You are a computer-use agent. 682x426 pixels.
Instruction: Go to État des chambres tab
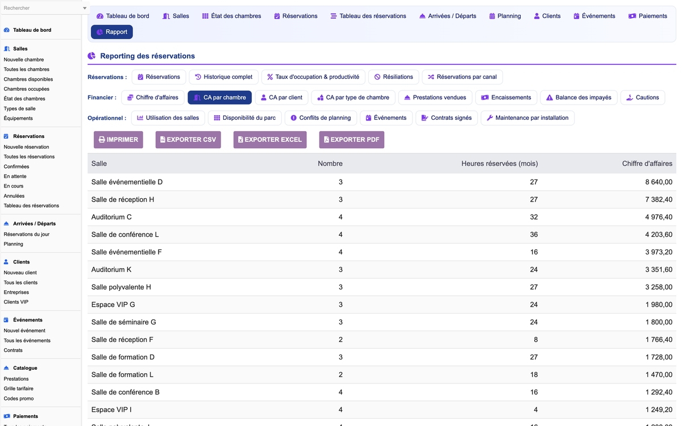click(x=231, y=16)
